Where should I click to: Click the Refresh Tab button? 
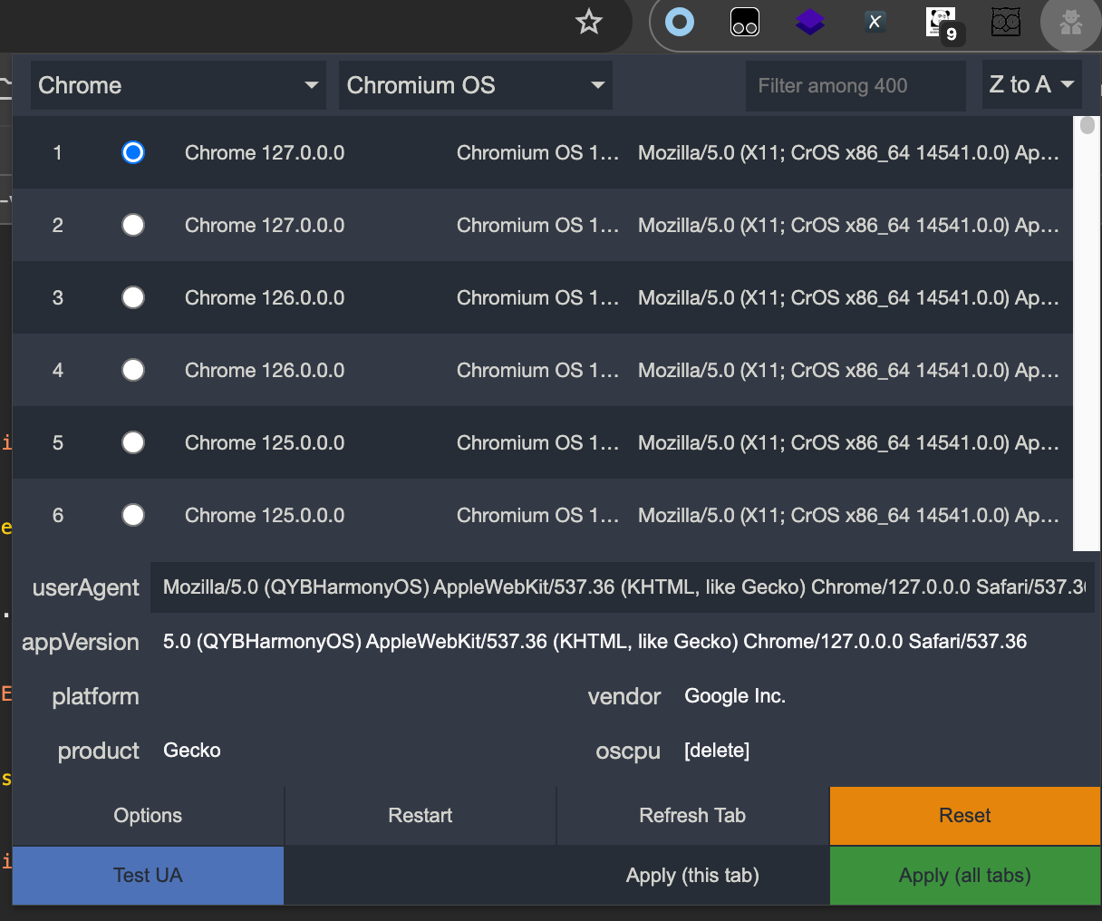click(692, 816)
